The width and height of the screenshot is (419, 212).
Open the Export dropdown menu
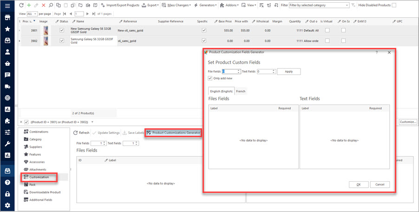pos(150,5)
